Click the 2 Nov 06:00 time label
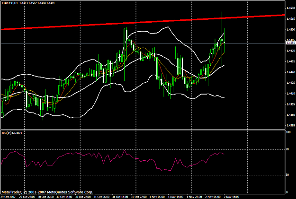Viewport: 296px width, 199px height. (x=213, y=197)
